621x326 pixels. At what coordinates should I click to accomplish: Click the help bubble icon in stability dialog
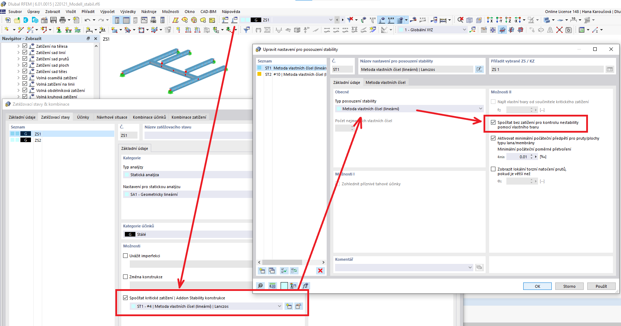coord(260,286)
